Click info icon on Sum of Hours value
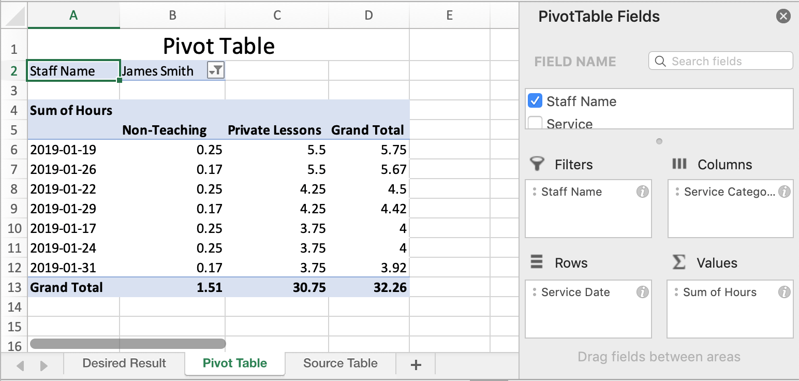Viewport: 799px width, 381px height. 785,292
